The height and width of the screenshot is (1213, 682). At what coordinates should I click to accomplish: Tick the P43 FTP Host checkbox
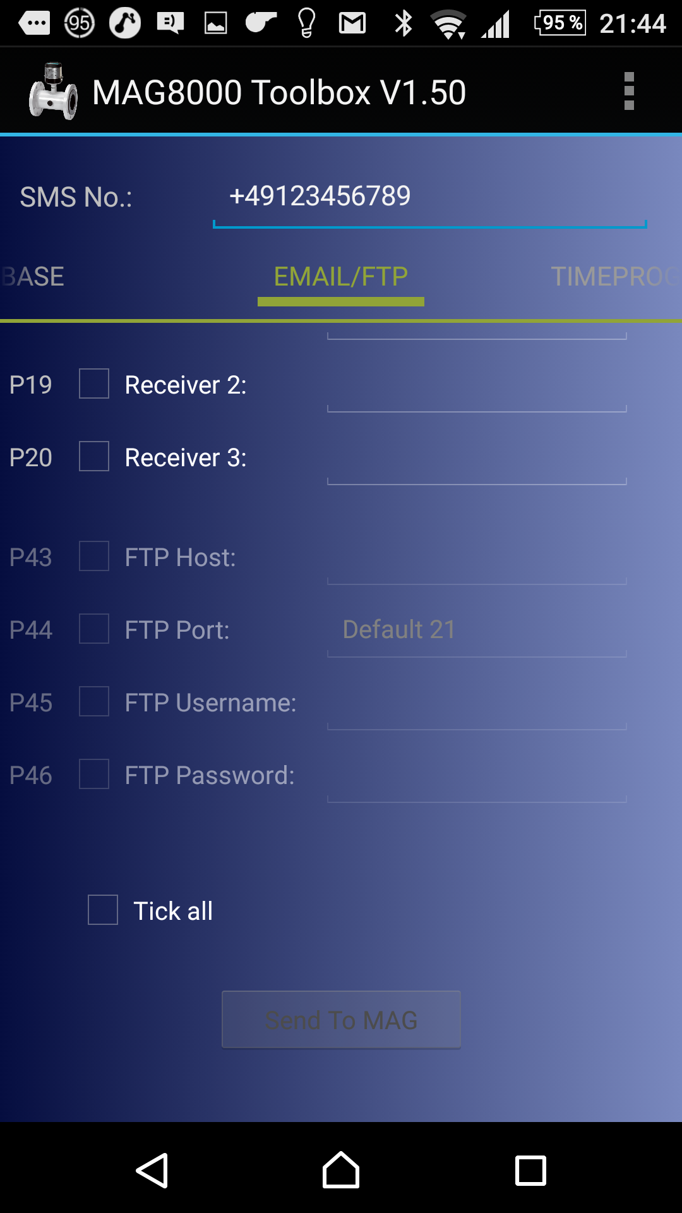click(94, 556)
